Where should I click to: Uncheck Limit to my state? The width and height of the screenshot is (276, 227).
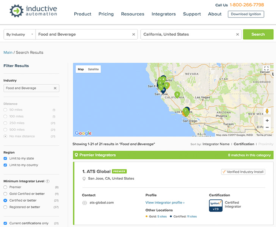click(x=5, y=159)
